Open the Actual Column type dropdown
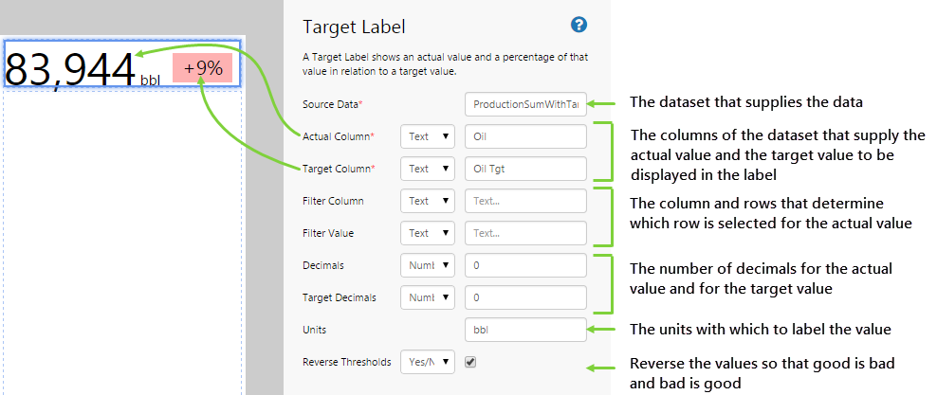 tap(428, 136)
